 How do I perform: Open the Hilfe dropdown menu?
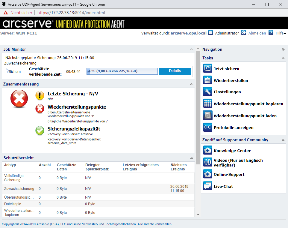coord(281,33)
